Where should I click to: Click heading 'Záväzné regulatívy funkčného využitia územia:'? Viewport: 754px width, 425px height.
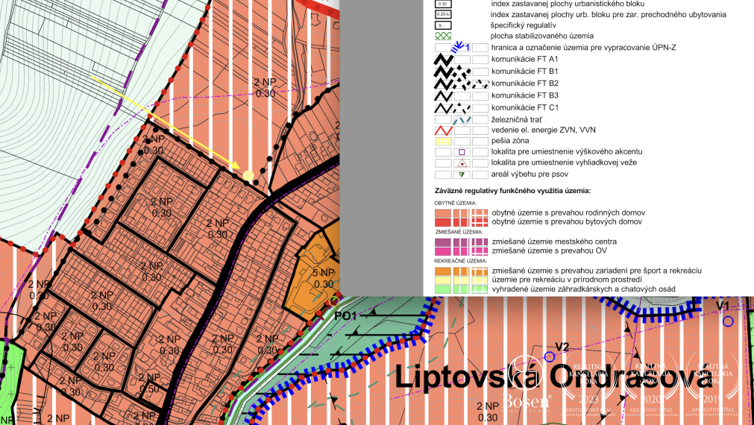512,191
